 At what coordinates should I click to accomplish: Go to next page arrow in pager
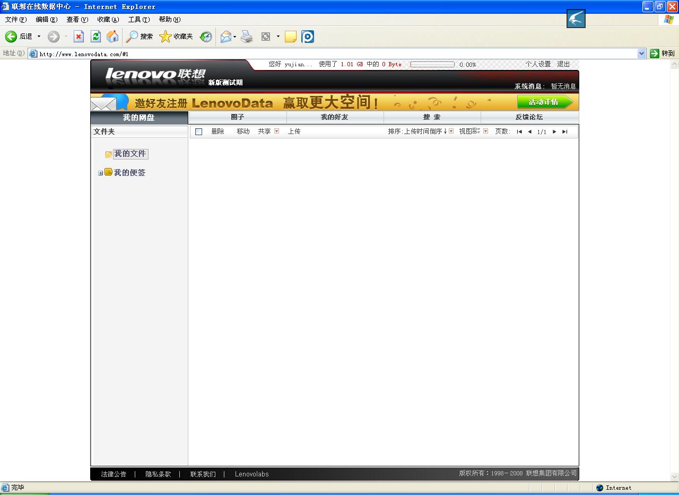(554, 131)
